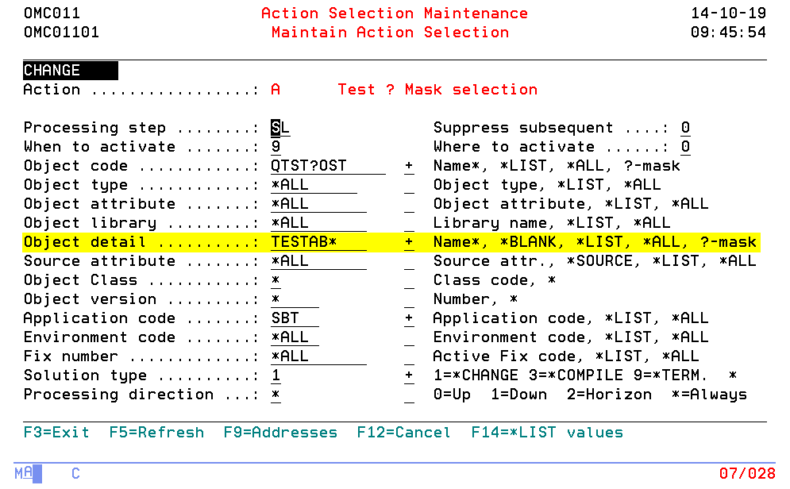Click the Processing step input field
The image size is (790, 489).
coord(280,128)
